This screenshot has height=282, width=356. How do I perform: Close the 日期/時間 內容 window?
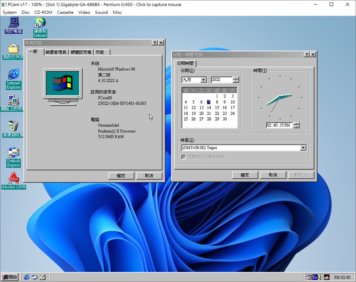(313, 55)
